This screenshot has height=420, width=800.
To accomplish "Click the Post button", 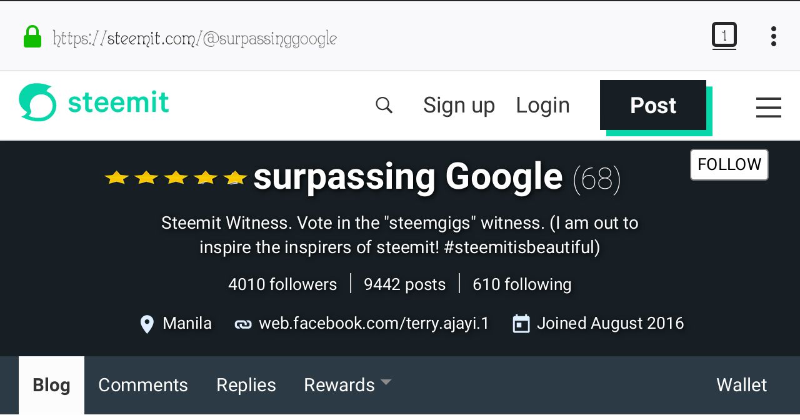I will click(x=653, y=105).
